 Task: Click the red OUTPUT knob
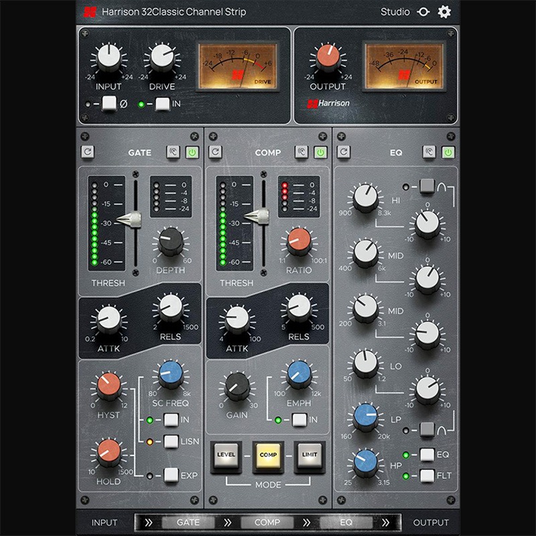[x=328, y=56]
